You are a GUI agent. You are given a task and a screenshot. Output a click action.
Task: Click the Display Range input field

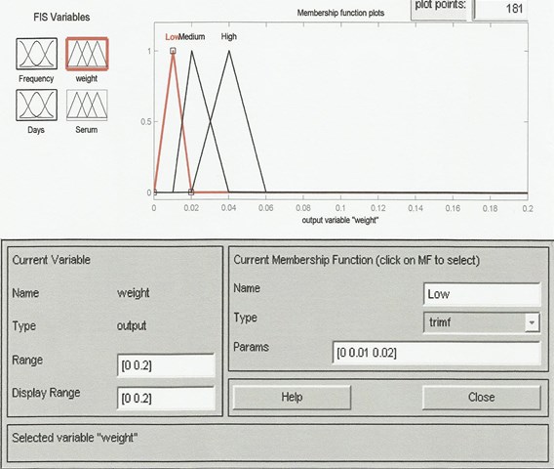point(166,399)
